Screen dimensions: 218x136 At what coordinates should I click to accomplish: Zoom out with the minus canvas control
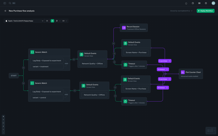pyautogui.click(x=3, y=119)
